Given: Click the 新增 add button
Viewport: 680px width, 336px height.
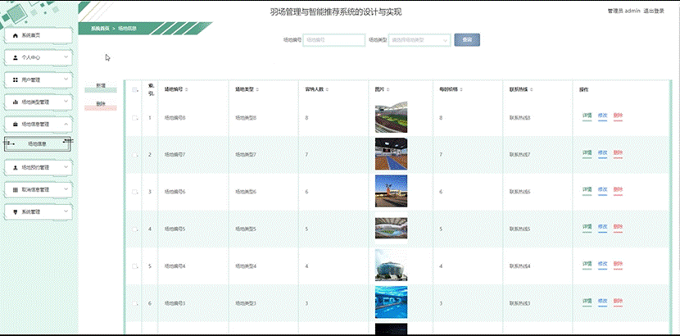Looking at the screenshot, I should tap(101, 86).
